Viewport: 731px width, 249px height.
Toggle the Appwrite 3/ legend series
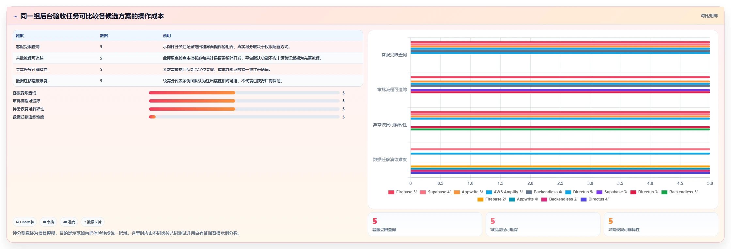468,192
